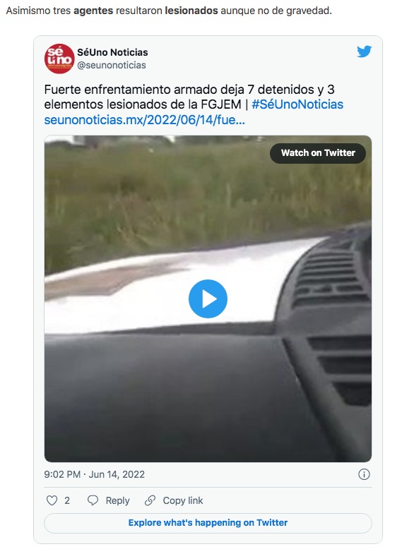Open the seunonoticias.mx article URL
The height and width of the screenshot is (554, 402).
pos(145,120)
